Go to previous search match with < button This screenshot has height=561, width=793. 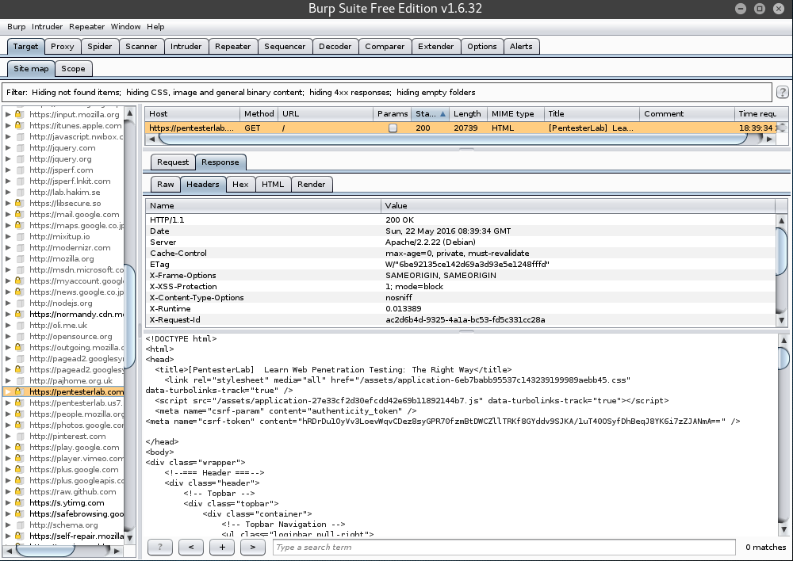click(190, 547)
